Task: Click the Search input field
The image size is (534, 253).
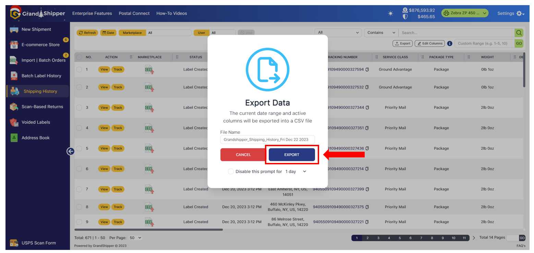Action: click(x=457, y=33)
